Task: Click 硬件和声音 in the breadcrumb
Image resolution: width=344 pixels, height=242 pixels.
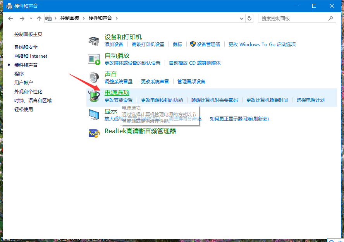Action: click(x=100, y=18)
